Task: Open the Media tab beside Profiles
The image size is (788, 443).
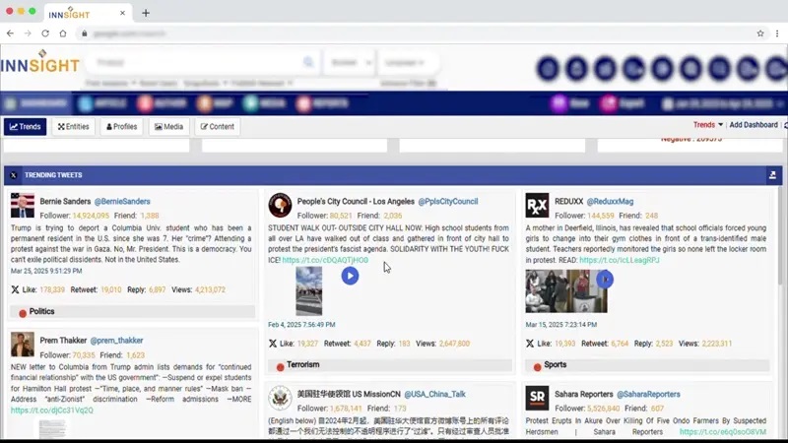Action: 168,127
